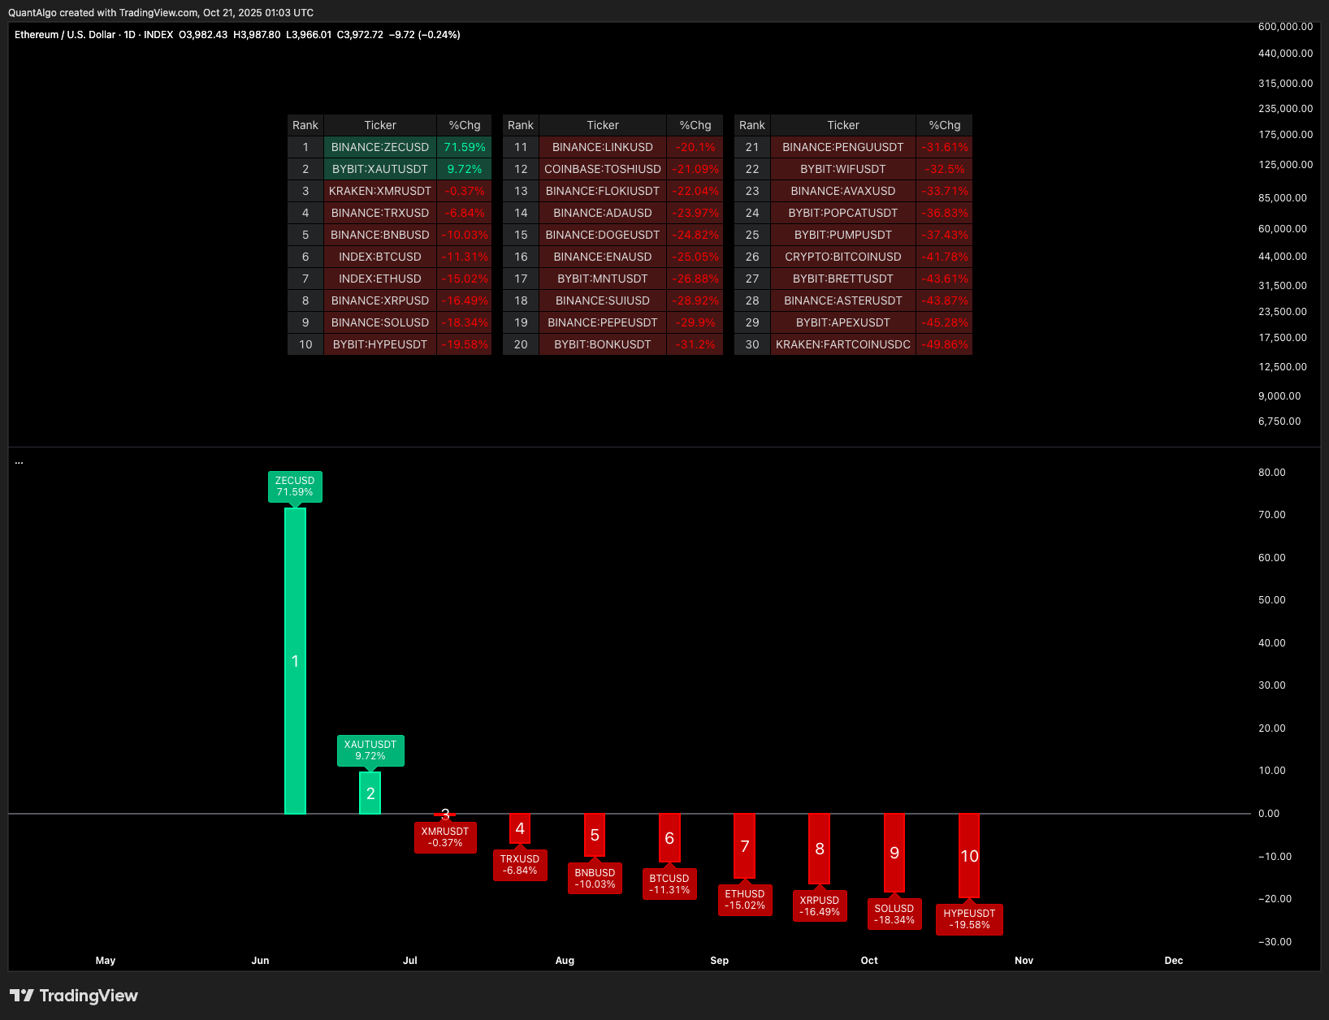The image size is (1329, 1020).
Task: Click the three-dots indicator label in lower pane
Action: 19,461
